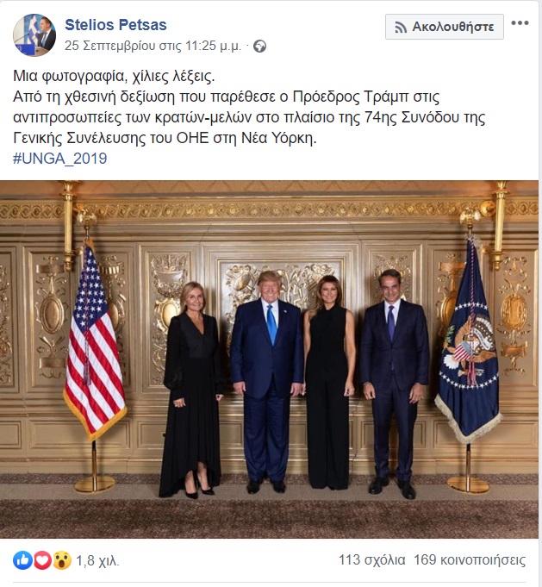Open the #UNGA_2019 hashtag
The width and height of the screenshot is (542, 587).
tap(60, 159)
